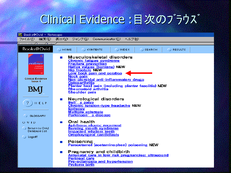Click the Logoff sidebar button
This screenshot has width=231, height=173.
pyautogui.click(x=24, y=137)
